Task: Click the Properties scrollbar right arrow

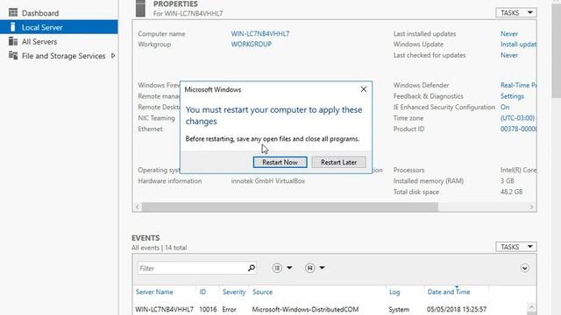Action: (x=531, y=206)
